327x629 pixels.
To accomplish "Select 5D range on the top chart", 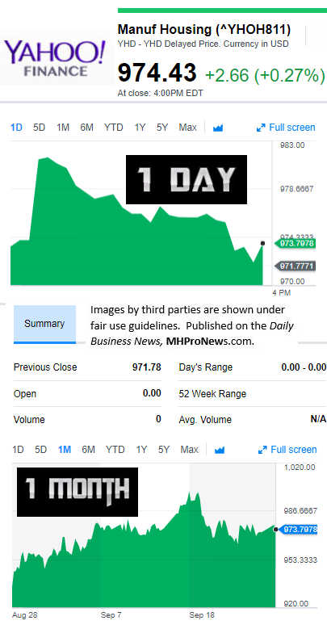I will pyautogui.click(x=40, y=128).
